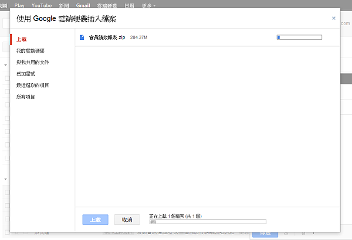Expand the 更多 dropdown in the top bar
The image size is (352, 240).
148,6
